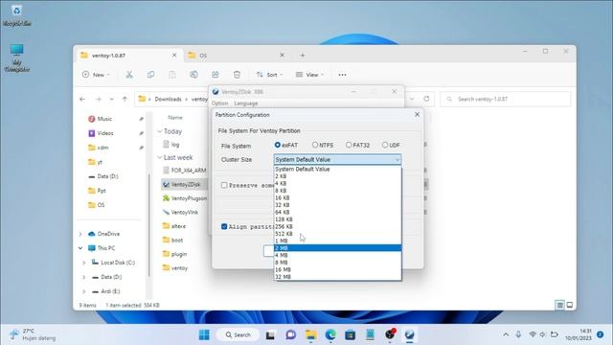Select the exFAT file system radio button

pyautogui.click(x=278, y=145)
